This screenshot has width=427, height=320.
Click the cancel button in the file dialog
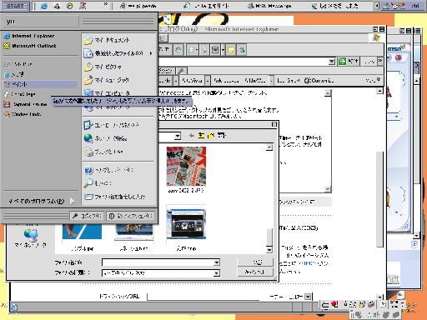coord(255,272)
